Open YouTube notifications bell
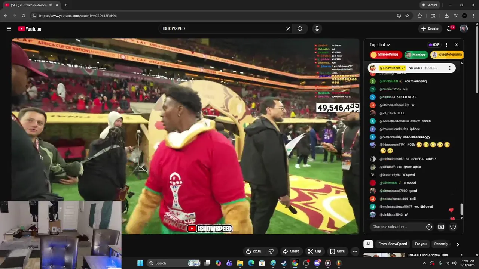The width and height of the screenshot is (479, 269). pyautogui.click(x=450, y=28)
